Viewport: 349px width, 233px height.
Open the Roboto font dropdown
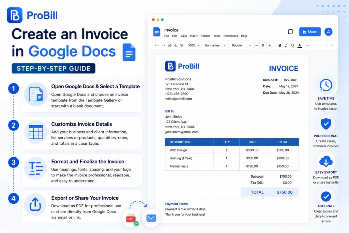coord(241,45)
